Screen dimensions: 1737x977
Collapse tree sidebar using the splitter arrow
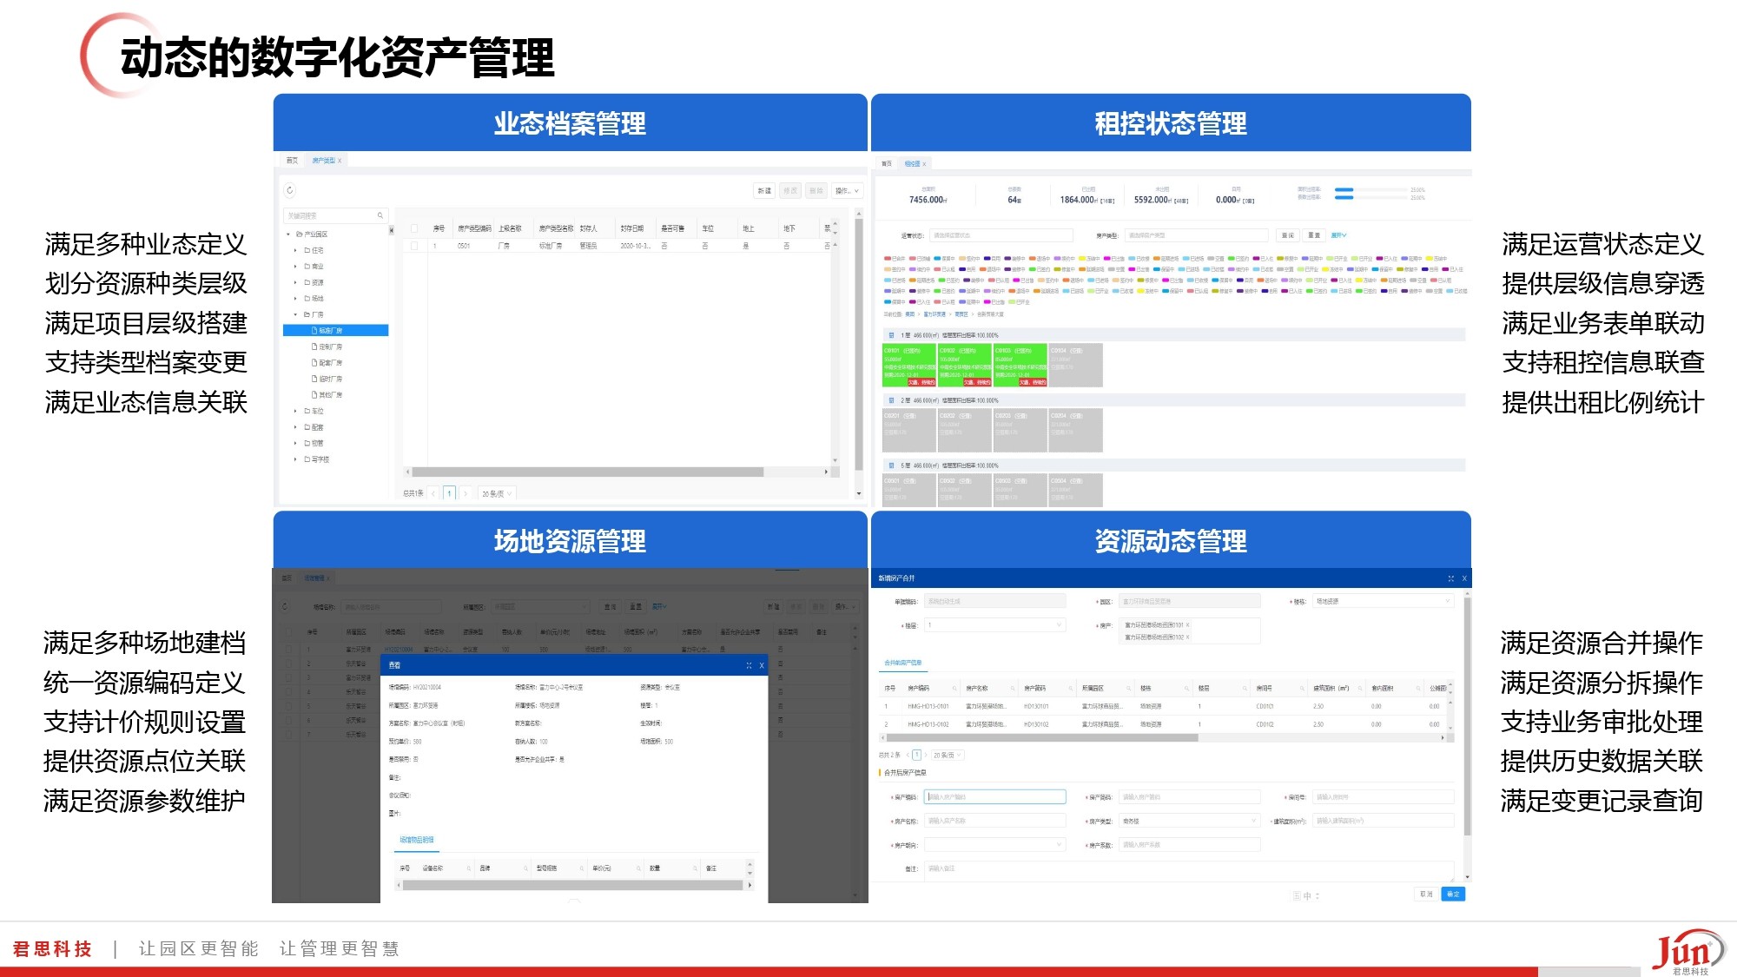tap(391, 230)
